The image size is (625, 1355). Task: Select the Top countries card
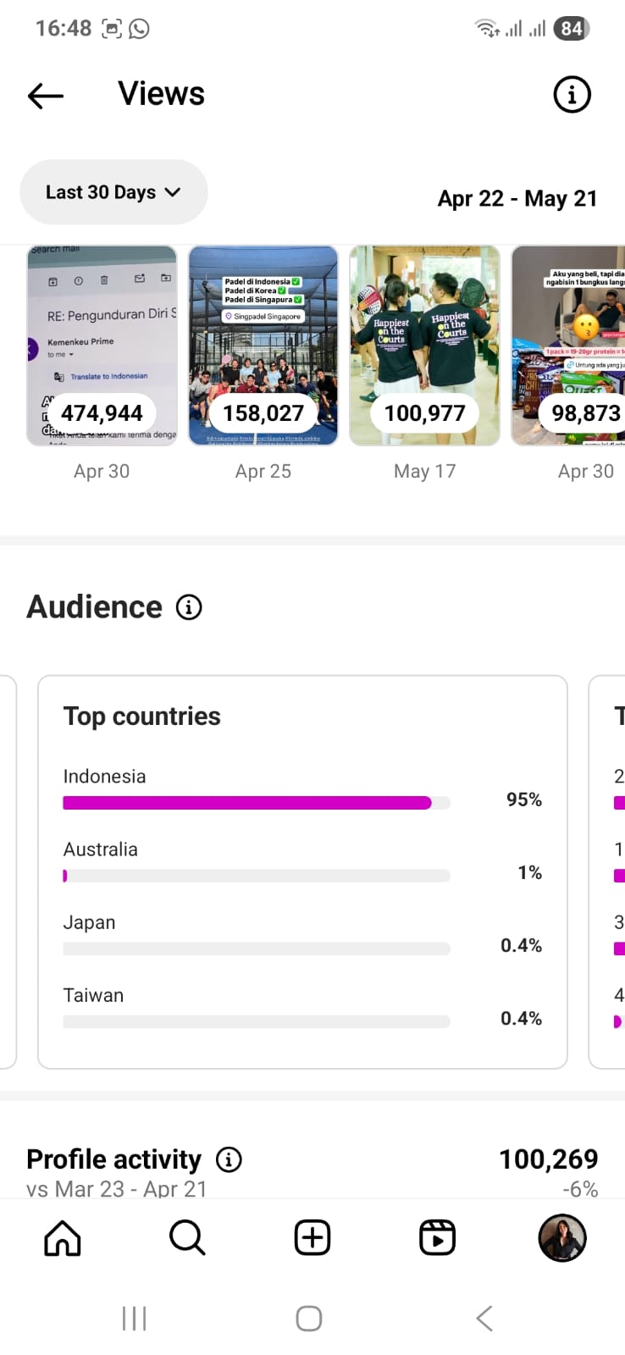302,871
